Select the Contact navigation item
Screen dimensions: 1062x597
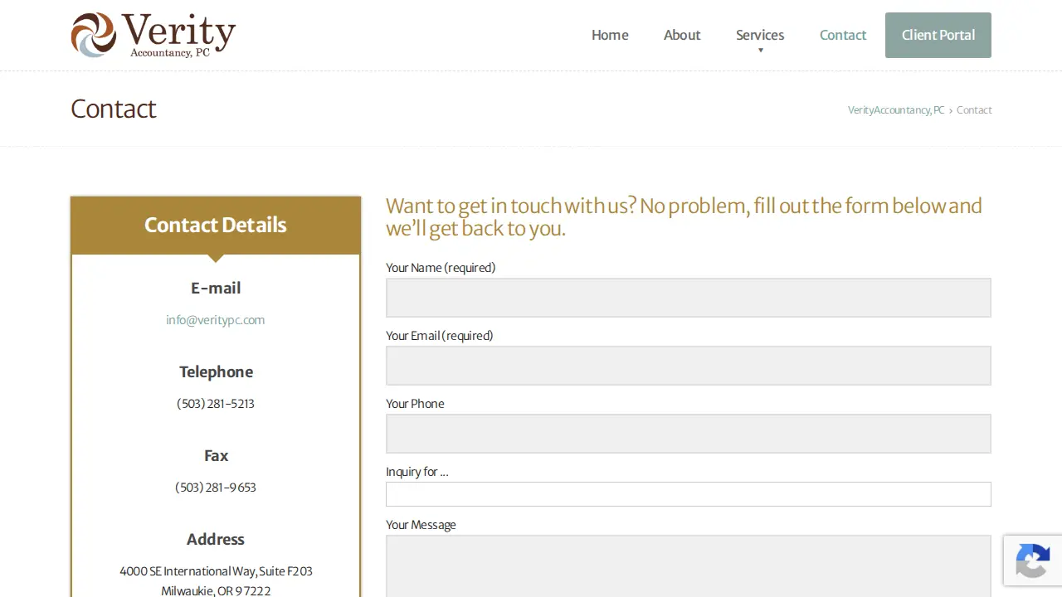(843, 35)
